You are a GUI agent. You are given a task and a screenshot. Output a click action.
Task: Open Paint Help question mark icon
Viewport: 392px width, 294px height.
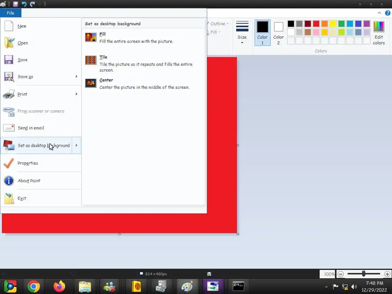coord(387,13)
